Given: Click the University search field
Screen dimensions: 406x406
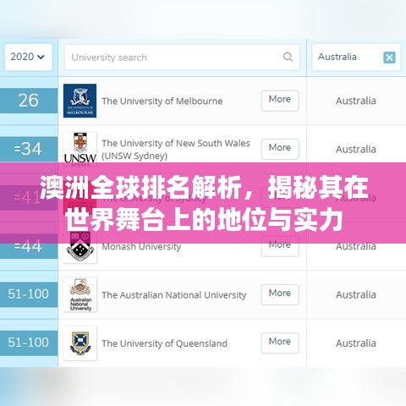Looking at the screenshot, I should (182, 58).
